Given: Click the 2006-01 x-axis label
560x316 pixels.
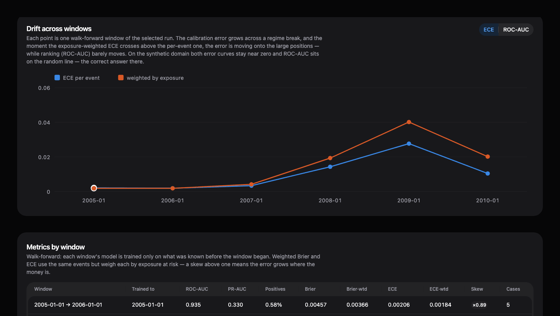Looking at the screenshot, I should click(x=173, y=200).
